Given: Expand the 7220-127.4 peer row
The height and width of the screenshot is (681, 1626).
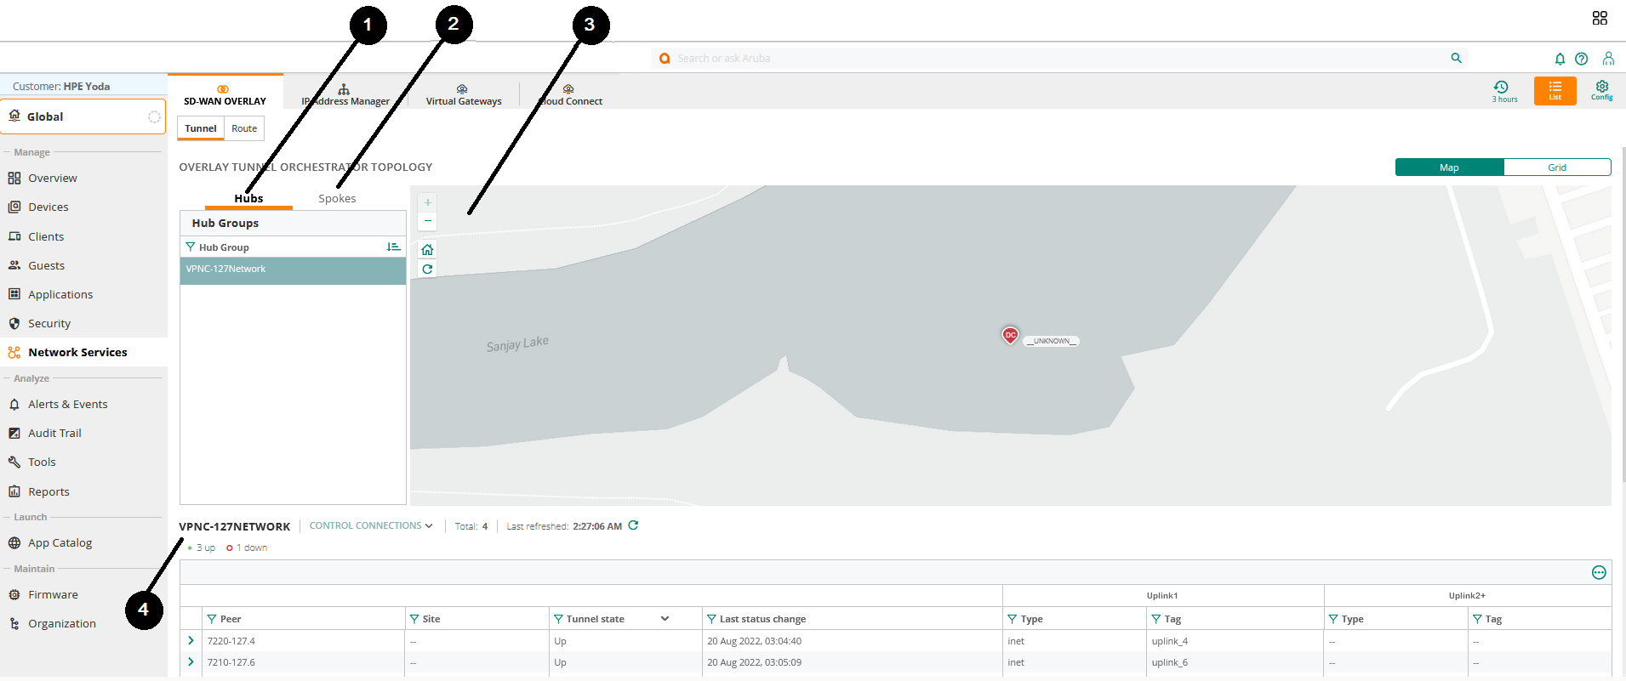Looking at the screenshot, I should tap(191, 641).
